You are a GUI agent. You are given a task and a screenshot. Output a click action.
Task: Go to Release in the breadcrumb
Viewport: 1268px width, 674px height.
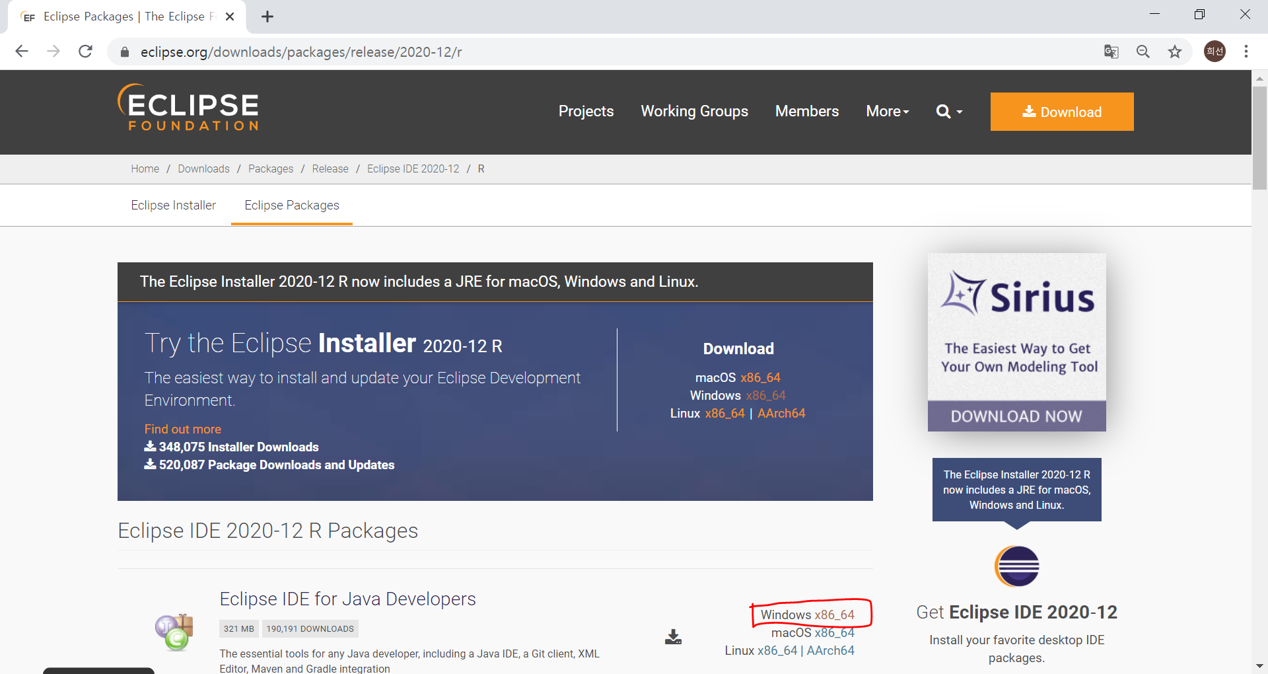click(330, 168)
